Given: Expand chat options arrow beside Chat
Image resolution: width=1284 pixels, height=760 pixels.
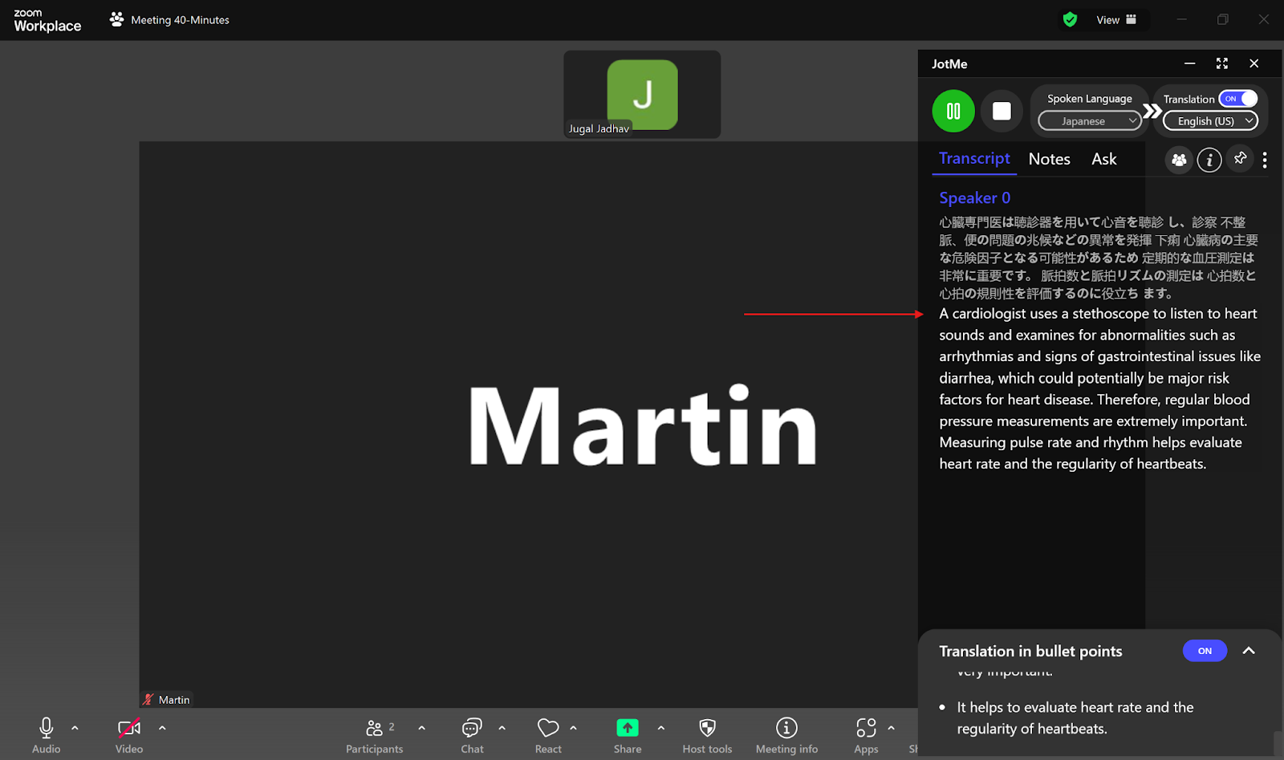Looking at the screenshot, I should click(502, 728).
